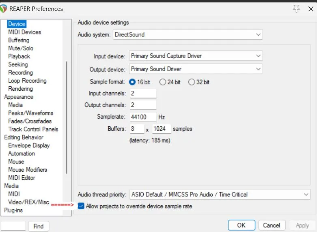Open Mouse settings page

tap(16, 162)
